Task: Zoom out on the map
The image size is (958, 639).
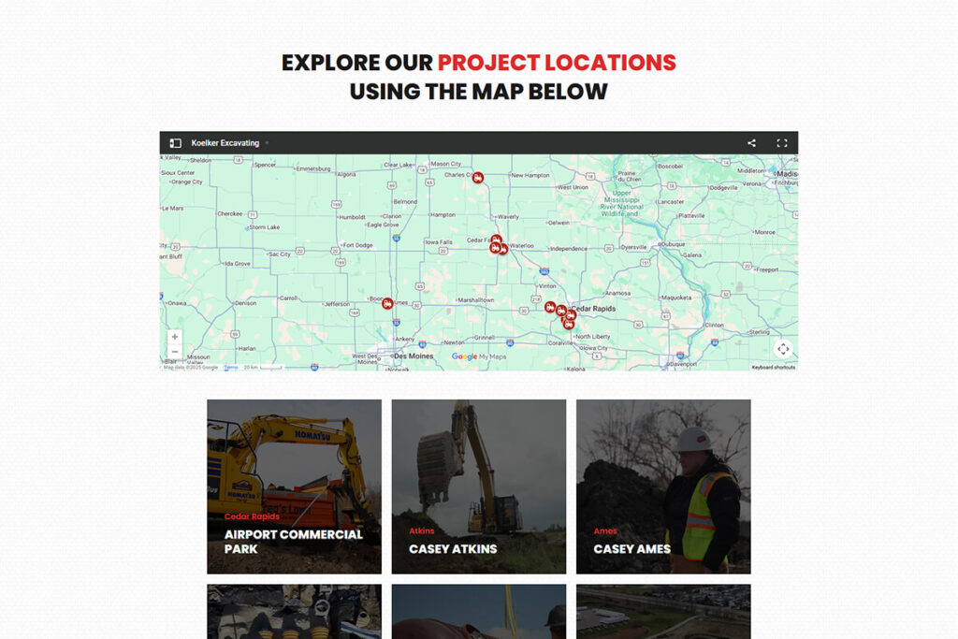Action: click(175, 353)
